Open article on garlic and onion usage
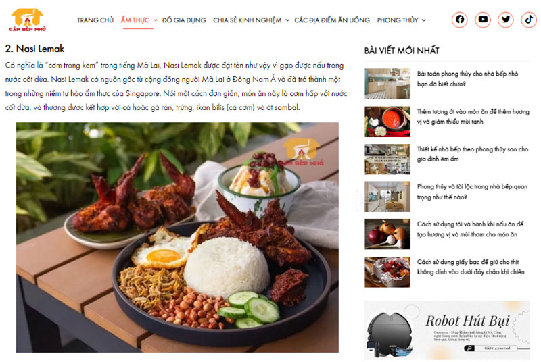 470,229
